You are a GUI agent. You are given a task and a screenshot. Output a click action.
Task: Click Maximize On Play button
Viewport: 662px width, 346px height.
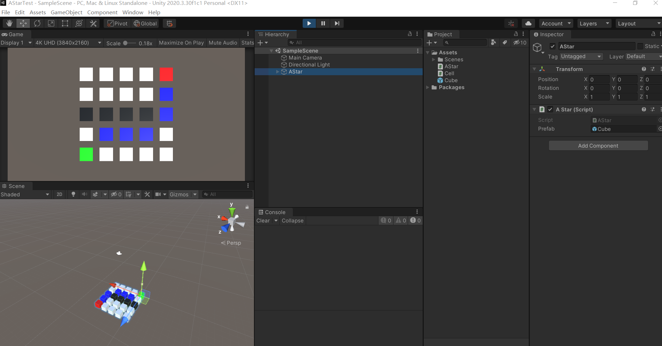click(x=181, y=42)
